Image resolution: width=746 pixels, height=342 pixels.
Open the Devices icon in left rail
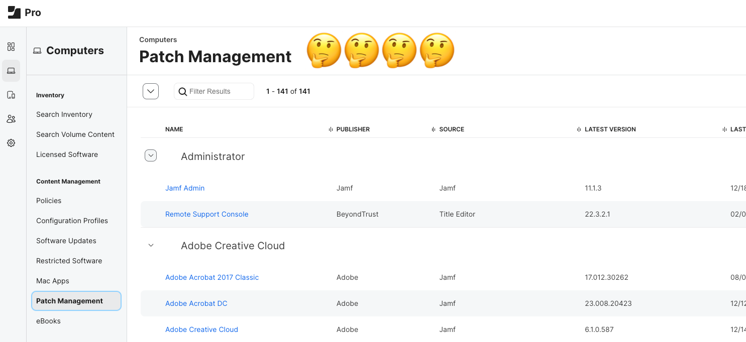11,95
